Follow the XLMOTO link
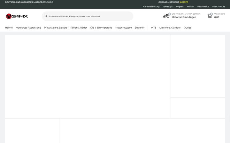 [x=184, y=2]
